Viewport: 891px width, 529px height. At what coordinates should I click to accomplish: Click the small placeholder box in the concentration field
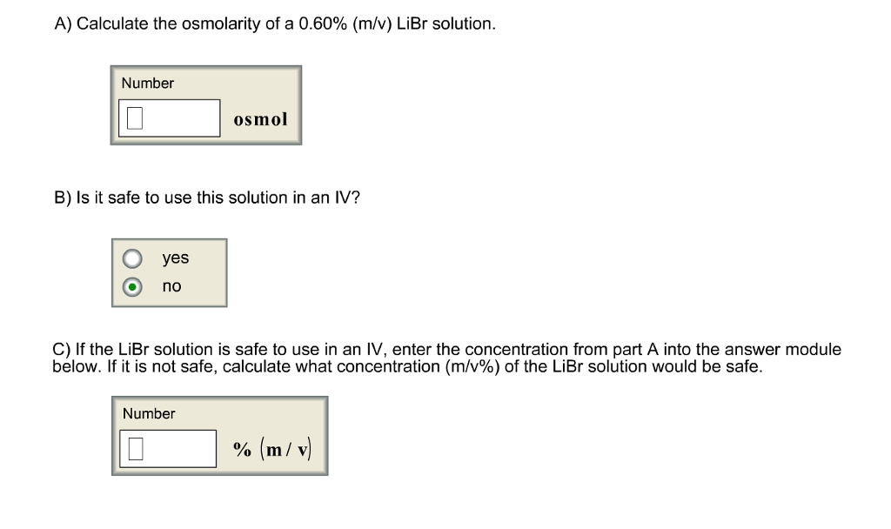(x=135, y=449)
